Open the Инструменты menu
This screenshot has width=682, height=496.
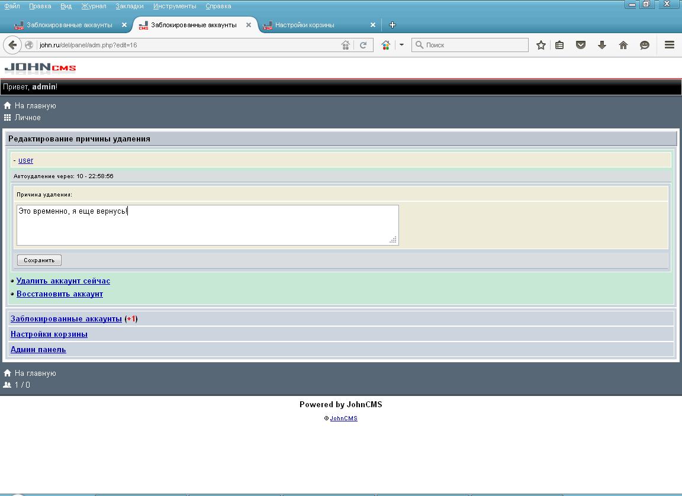[x=174, y=6]
